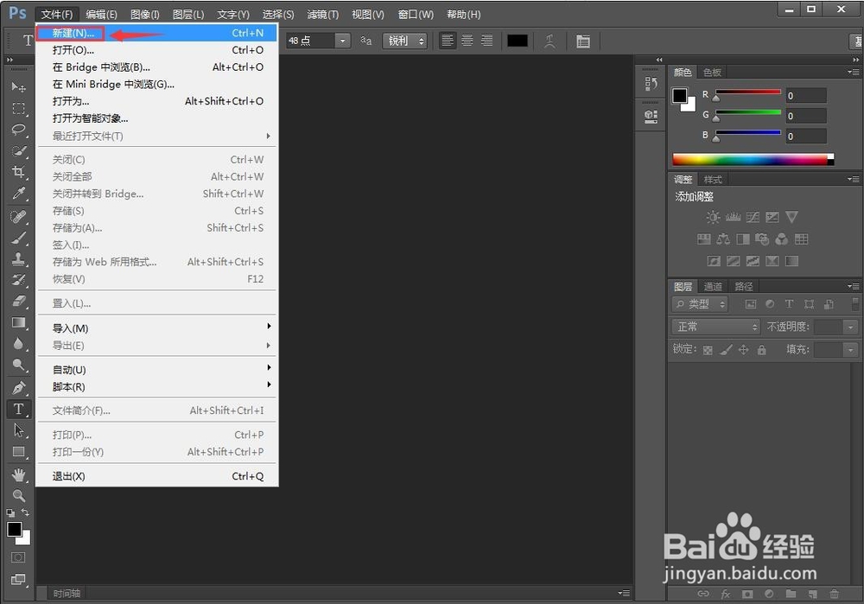
Task: Click the add layer style fx icon
Action: (726, 594)
